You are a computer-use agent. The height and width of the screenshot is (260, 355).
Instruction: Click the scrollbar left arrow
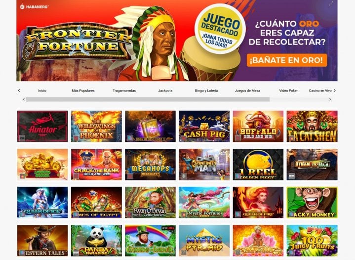(24, 99)
